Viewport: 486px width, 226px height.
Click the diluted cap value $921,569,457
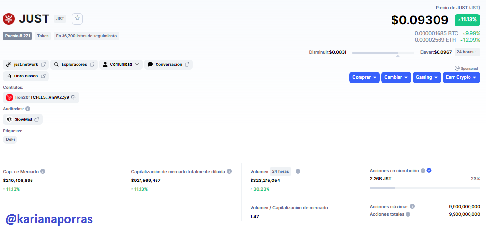tap(146, 181)
